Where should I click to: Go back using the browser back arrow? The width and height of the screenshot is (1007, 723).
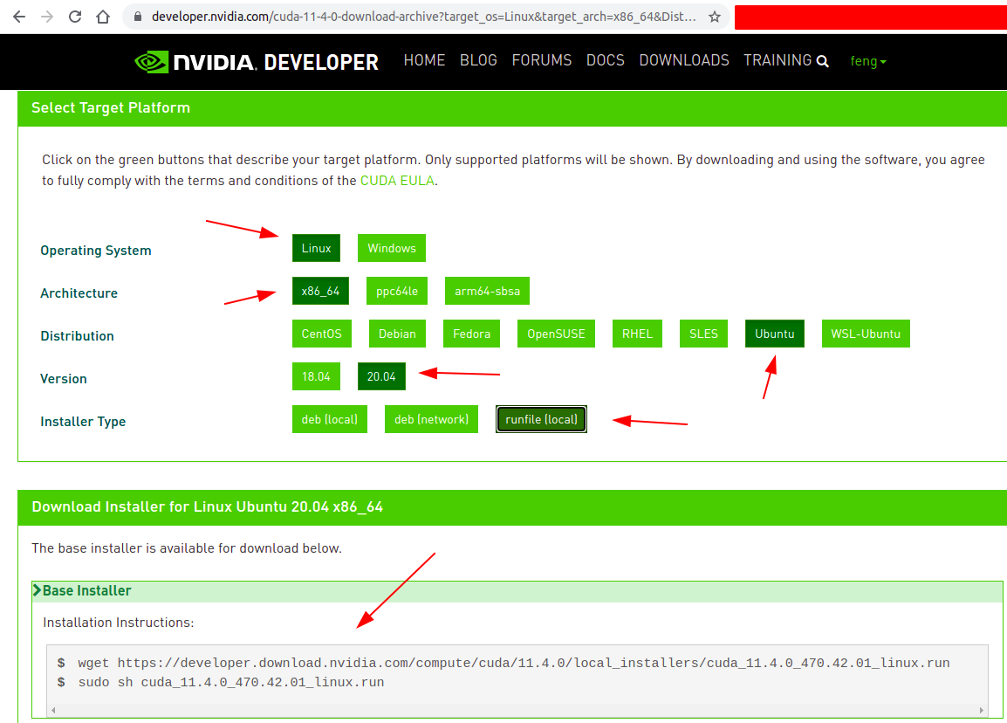pos(19,17)
